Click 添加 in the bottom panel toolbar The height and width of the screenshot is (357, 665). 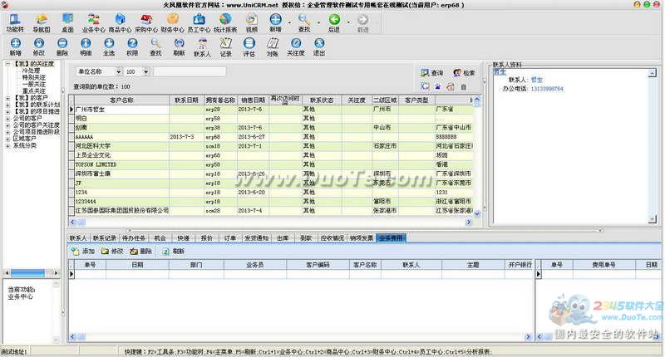click(x=83, y=251)
